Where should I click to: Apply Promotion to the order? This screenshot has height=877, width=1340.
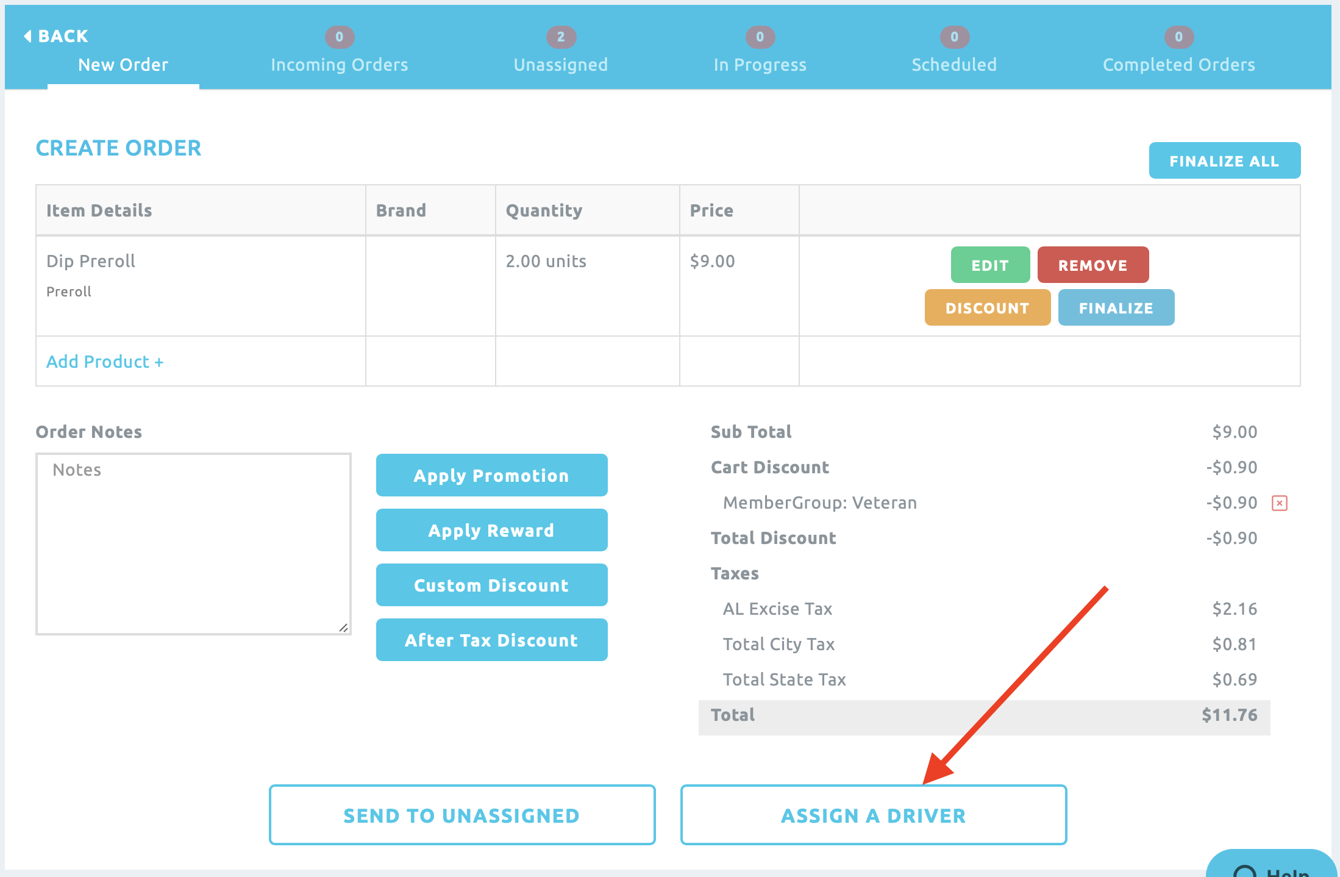[x=491, y=475]
